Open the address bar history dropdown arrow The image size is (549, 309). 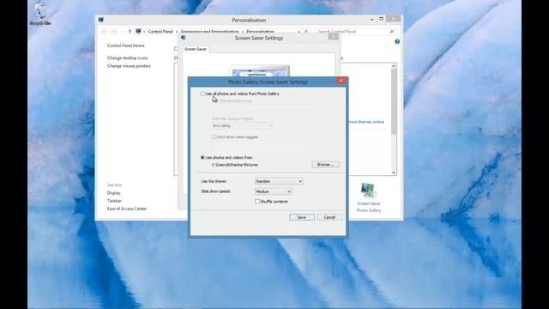299,32
